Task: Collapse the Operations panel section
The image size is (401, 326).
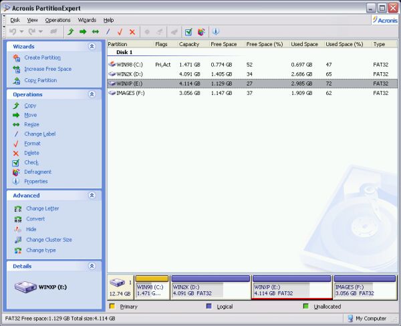Action: [92, 95]
